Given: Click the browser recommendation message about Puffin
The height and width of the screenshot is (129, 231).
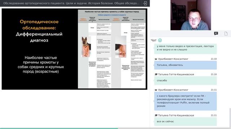Looking at the screenshot, I should coord(185,101).
